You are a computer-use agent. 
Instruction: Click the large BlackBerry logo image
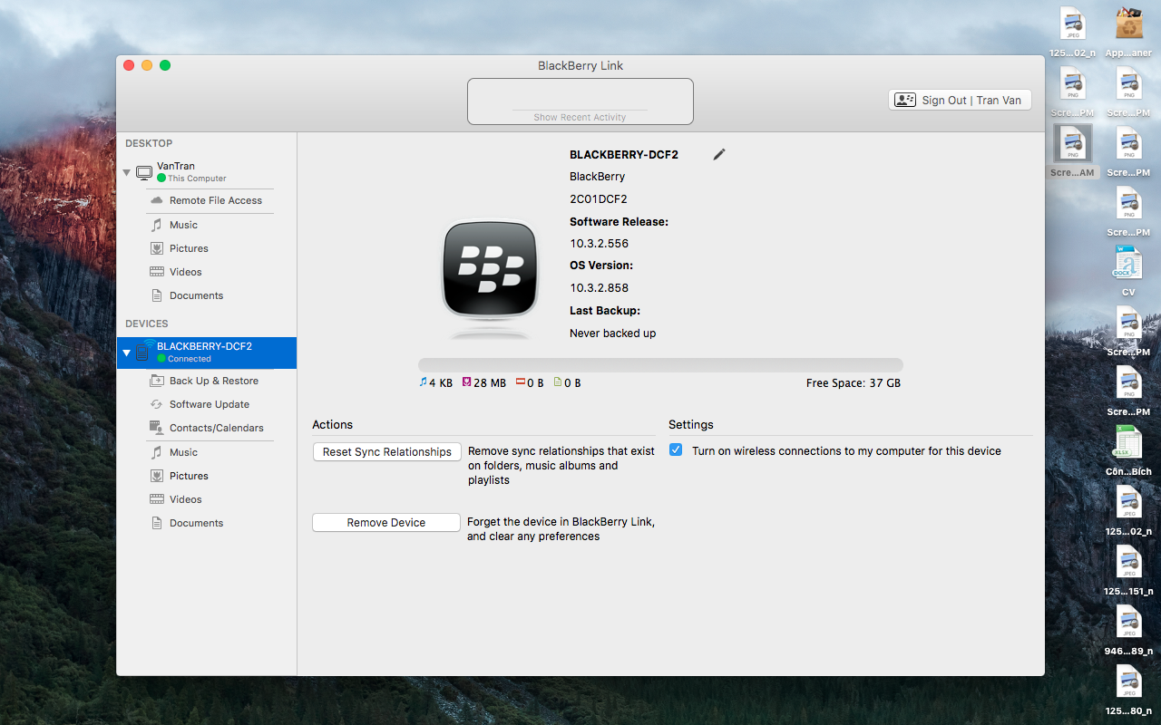(x=489, y=270)
